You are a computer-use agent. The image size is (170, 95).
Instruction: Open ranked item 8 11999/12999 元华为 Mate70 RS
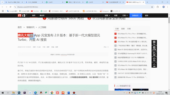(x=132, y=61)
